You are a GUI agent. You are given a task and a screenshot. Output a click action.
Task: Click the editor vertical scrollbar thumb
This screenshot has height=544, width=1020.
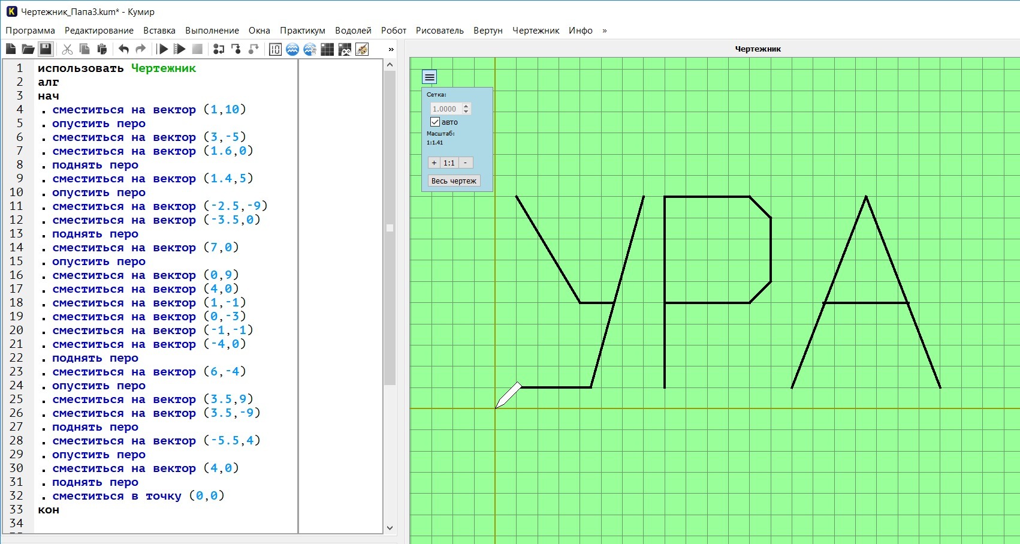pyautogui.click(x=390, y=228)
